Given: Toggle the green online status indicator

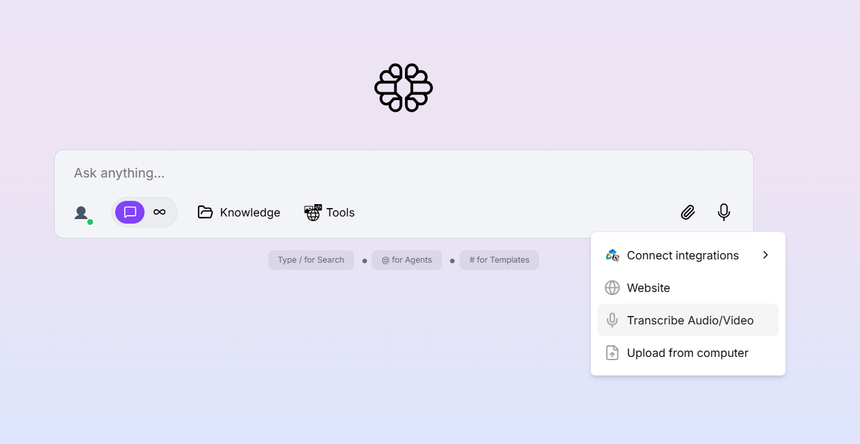Looking at the screenshot, I should (90, 220).
